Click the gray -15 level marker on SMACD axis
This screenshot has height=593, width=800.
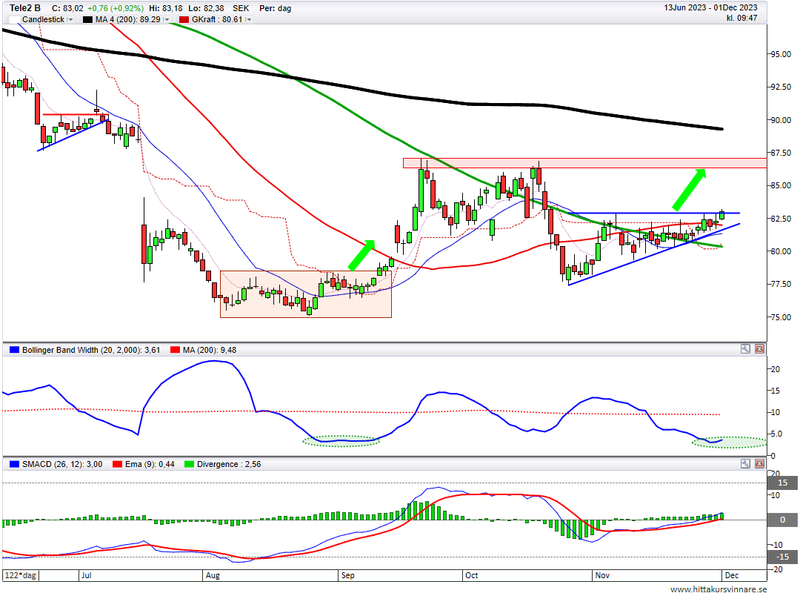point(783,557)
